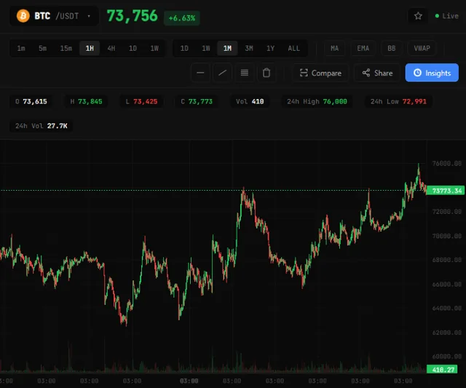Select the 1D candle interval
The height and width of the screenshot is (388, 466).
pos(133,48)
